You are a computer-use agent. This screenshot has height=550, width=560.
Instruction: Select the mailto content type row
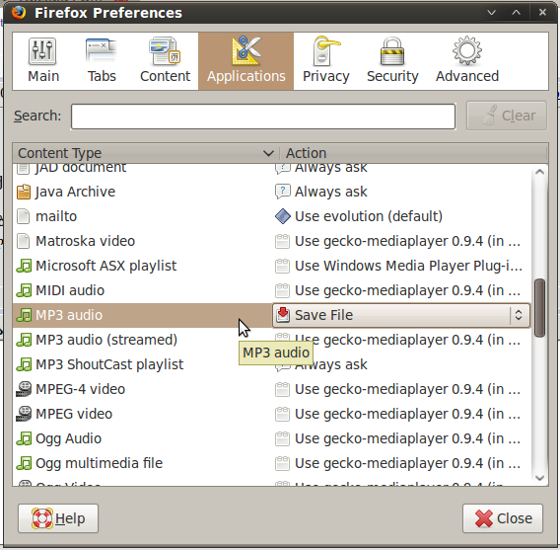tap(272, 216)
